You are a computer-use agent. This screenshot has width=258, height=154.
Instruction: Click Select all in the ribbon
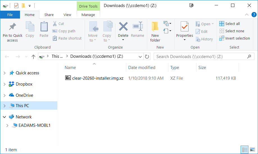(x=230, y=24)
